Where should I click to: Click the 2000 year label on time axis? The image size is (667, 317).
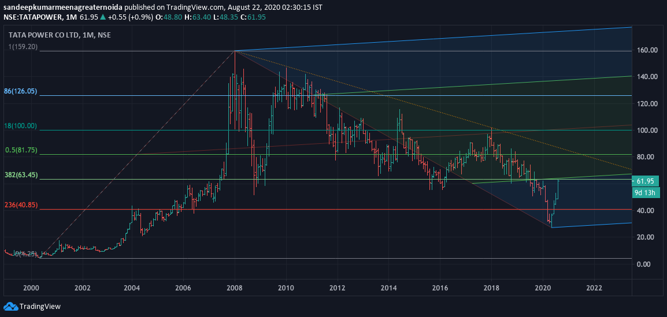pyautogui.click(x=31, y=288)
